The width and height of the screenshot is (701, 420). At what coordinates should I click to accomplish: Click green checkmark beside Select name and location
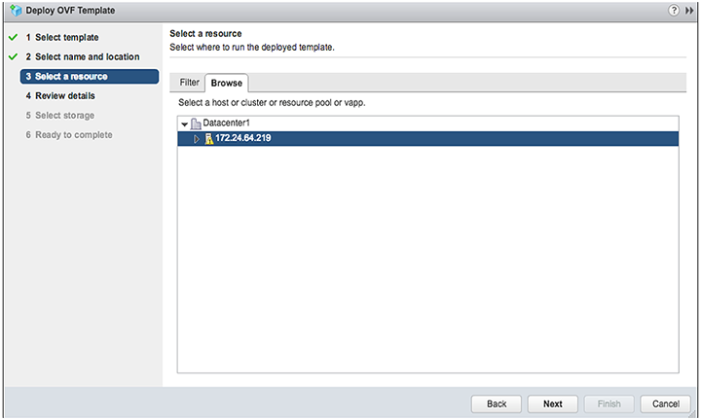click(13, 57)
